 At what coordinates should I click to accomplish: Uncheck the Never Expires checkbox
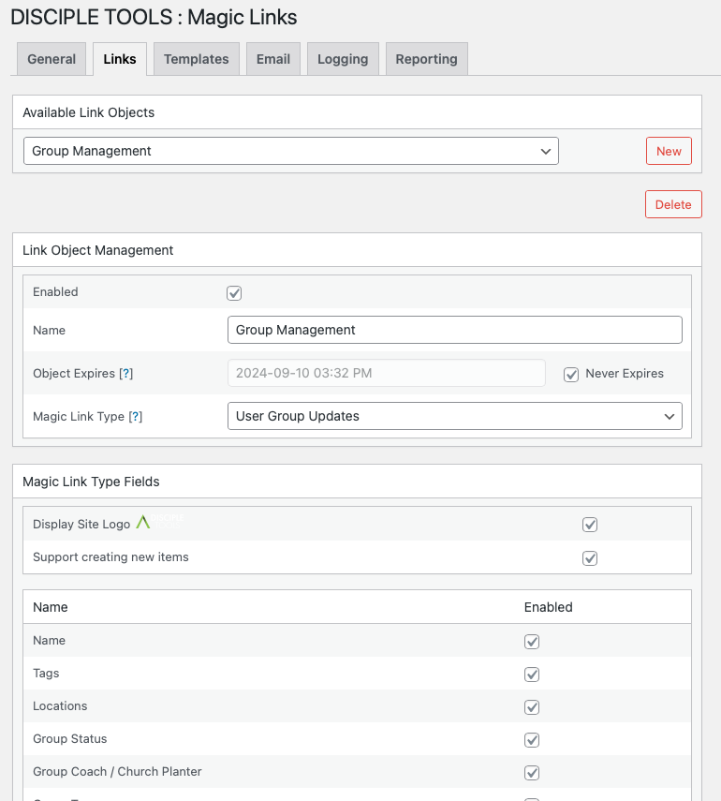(571, 374)
